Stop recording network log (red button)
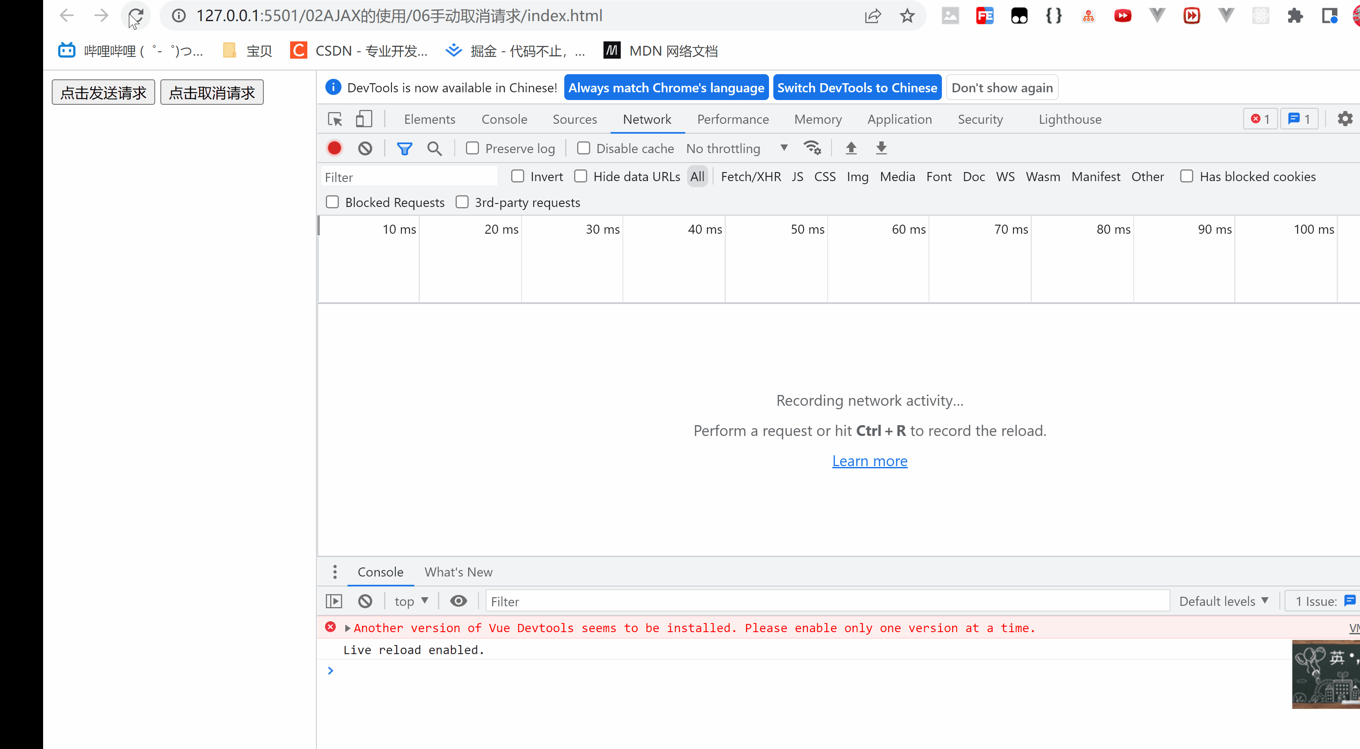This screenshot has height=749, width=1360. [334, 148]
